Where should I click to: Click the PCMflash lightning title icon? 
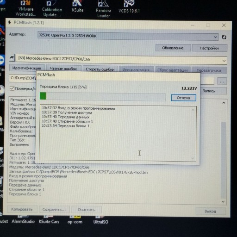[10, 22]
